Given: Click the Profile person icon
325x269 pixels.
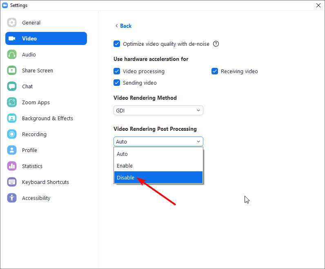Looking at the screenshot, I should coord(12,150).
